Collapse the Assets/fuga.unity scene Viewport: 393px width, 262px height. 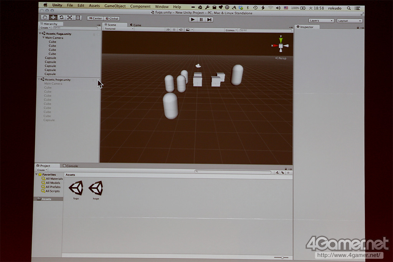point(40,33)
